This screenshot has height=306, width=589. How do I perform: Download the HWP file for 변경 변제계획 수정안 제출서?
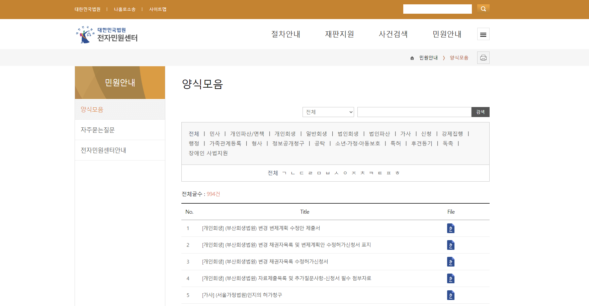(451, 228)
